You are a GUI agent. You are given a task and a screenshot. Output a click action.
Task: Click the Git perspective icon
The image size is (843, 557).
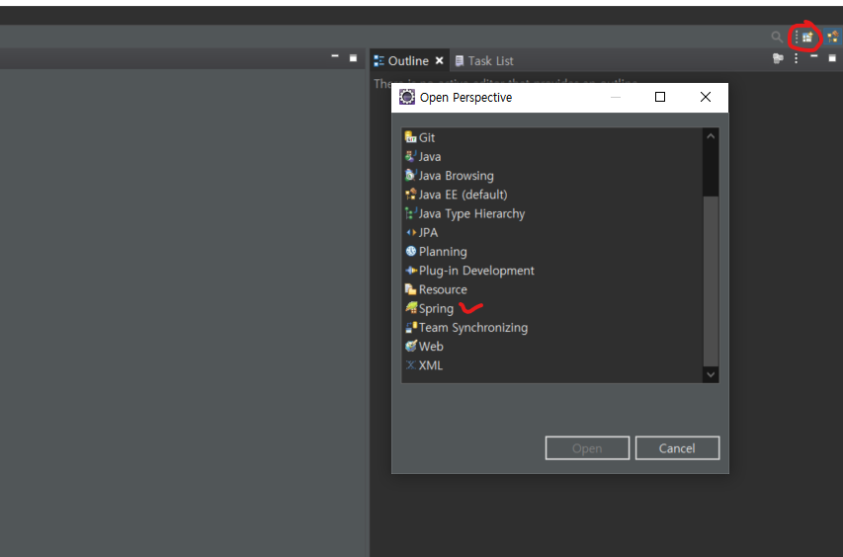pos(411,137)
